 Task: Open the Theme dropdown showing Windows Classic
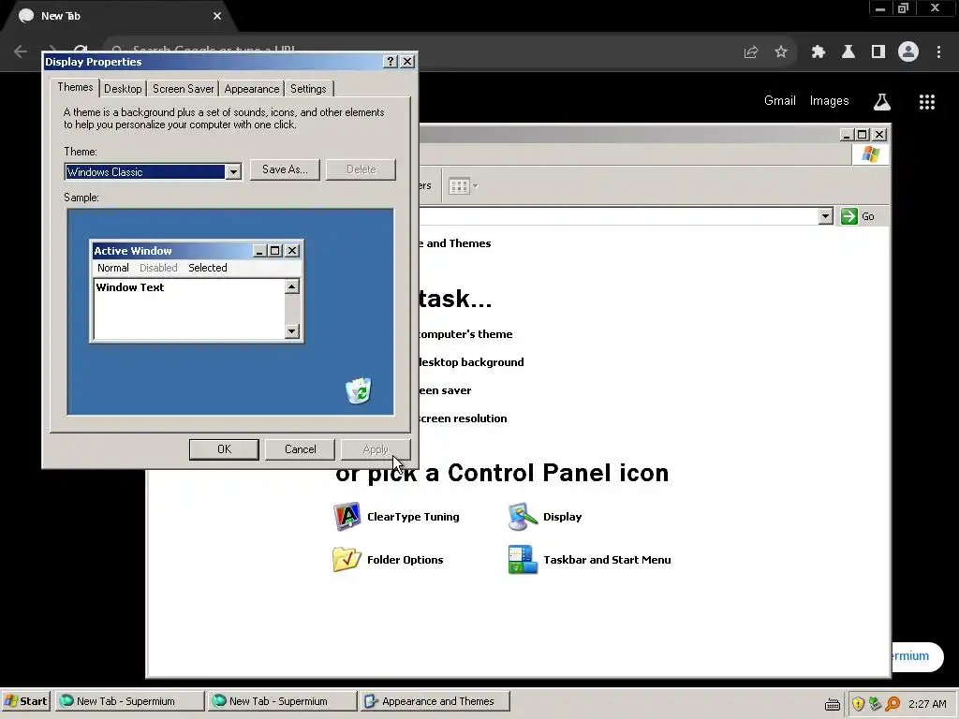tap(153, 172)
